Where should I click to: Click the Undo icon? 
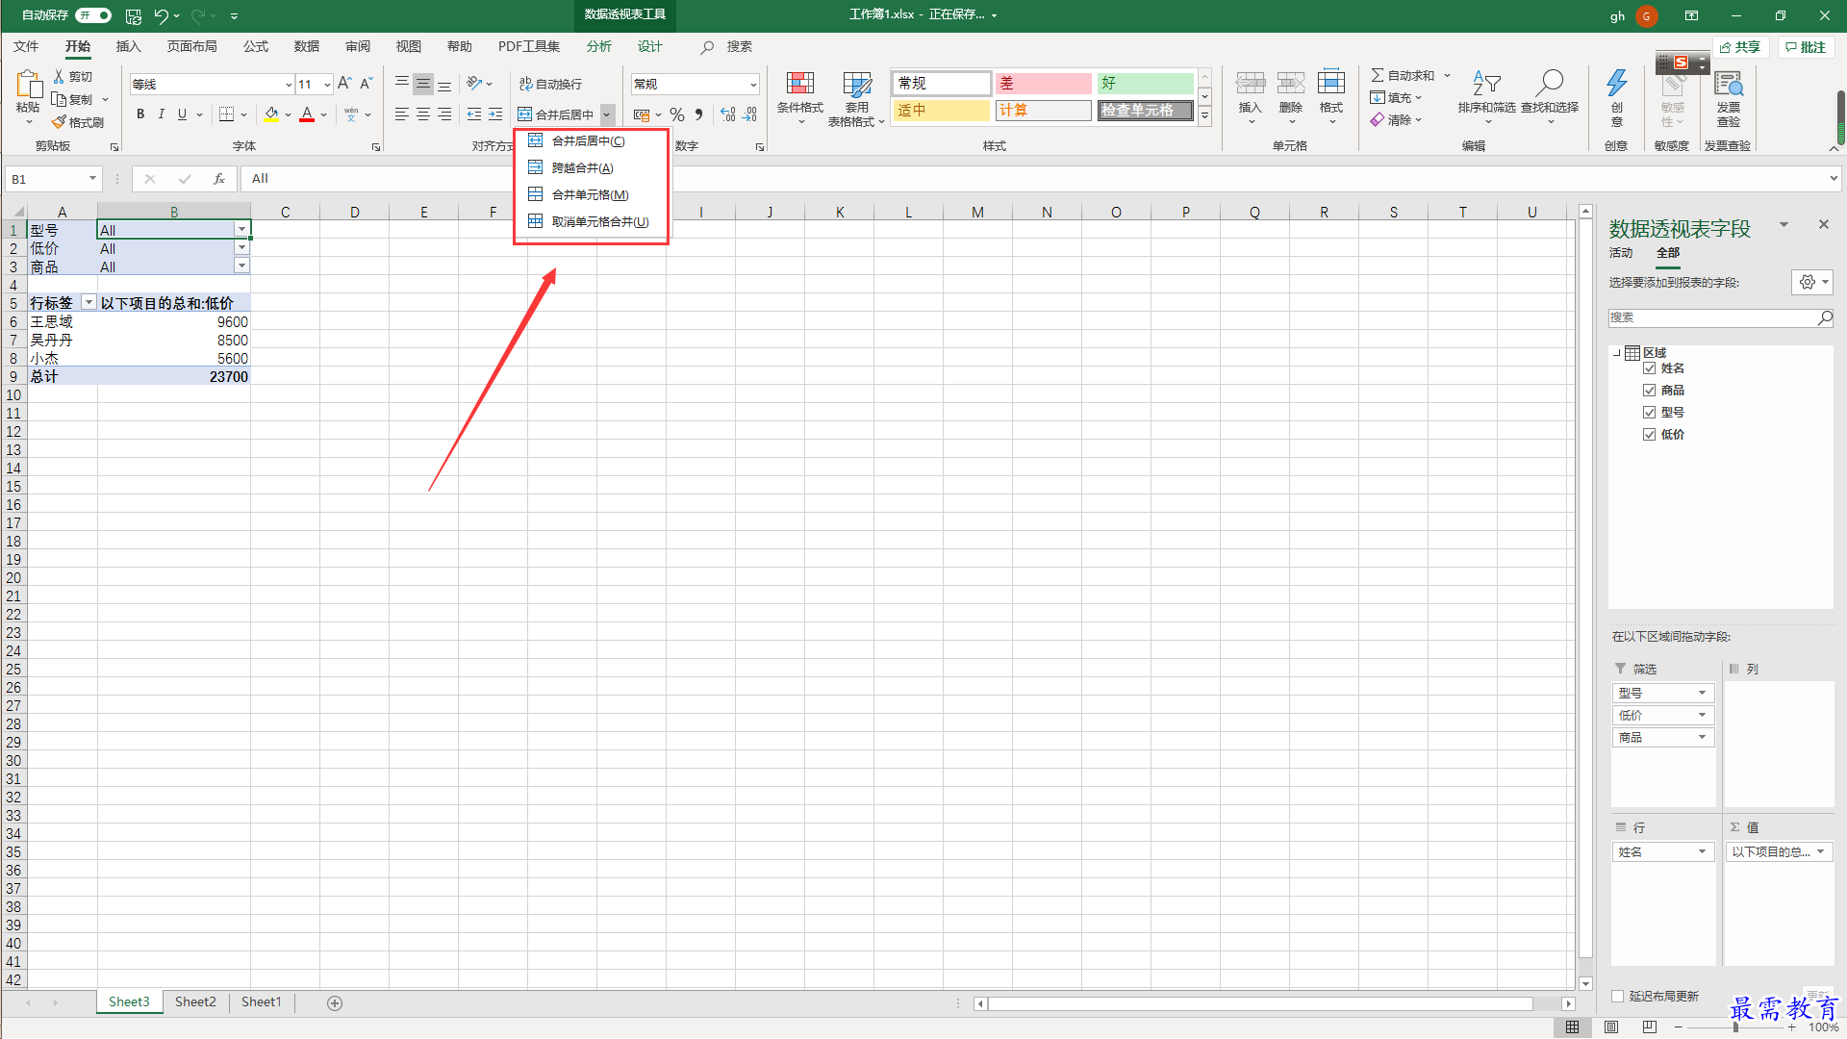[x=161, y=15]
